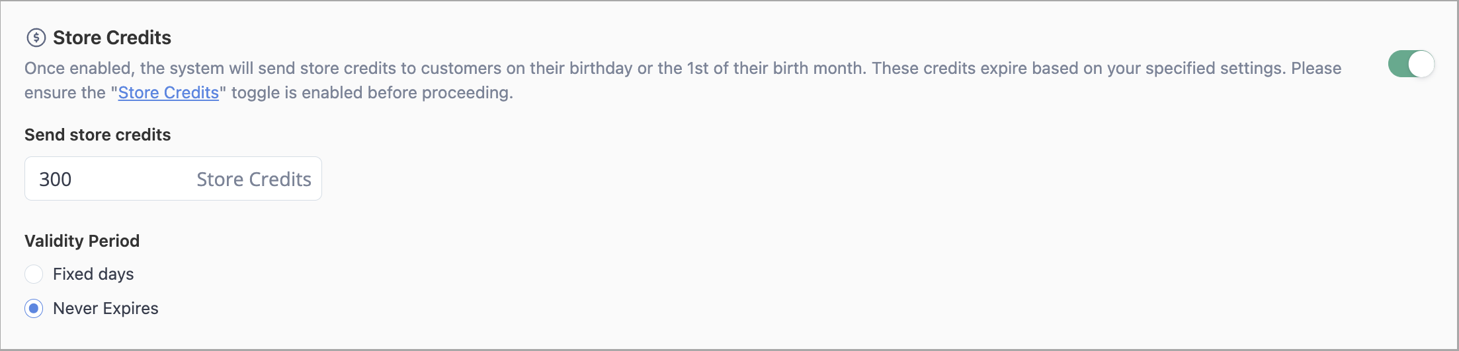The height and width of the screenshot is (351, 1459).
Task: Disable the Store Credits toggle switch
Action: [x=1411, y=64]
